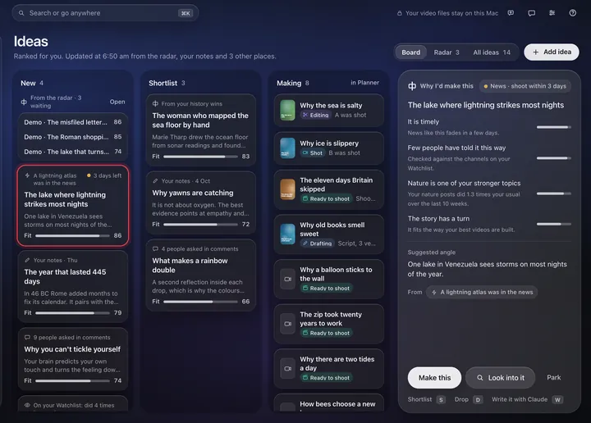Follow the in Planner link
The width and height of the screenshot is (591, 423).
364,83
